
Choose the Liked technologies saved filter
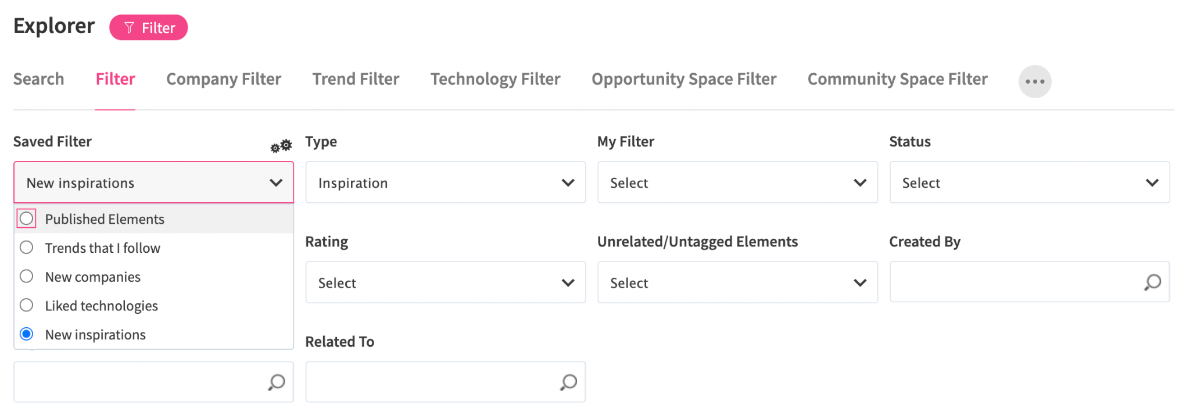[26, 305]
